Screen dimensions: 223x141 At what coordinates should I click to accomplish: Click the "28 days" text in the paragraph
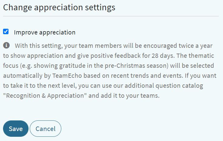coord(163,56)
